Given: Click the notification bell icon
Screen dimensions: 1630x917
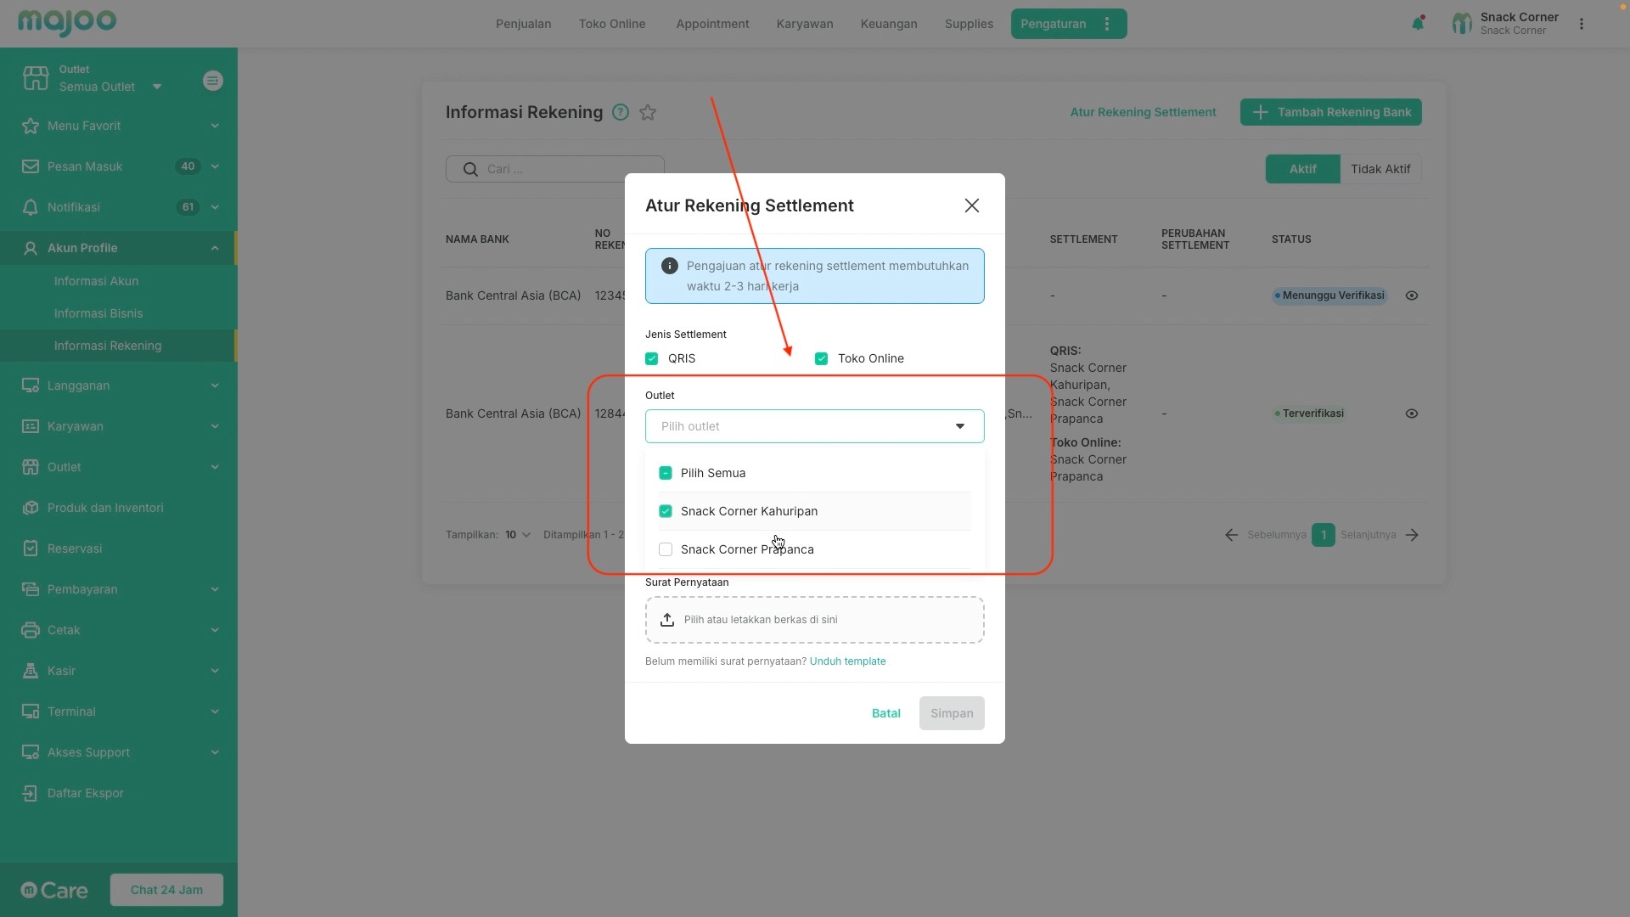Looking at the screenshot, I should click(1417, 24).
